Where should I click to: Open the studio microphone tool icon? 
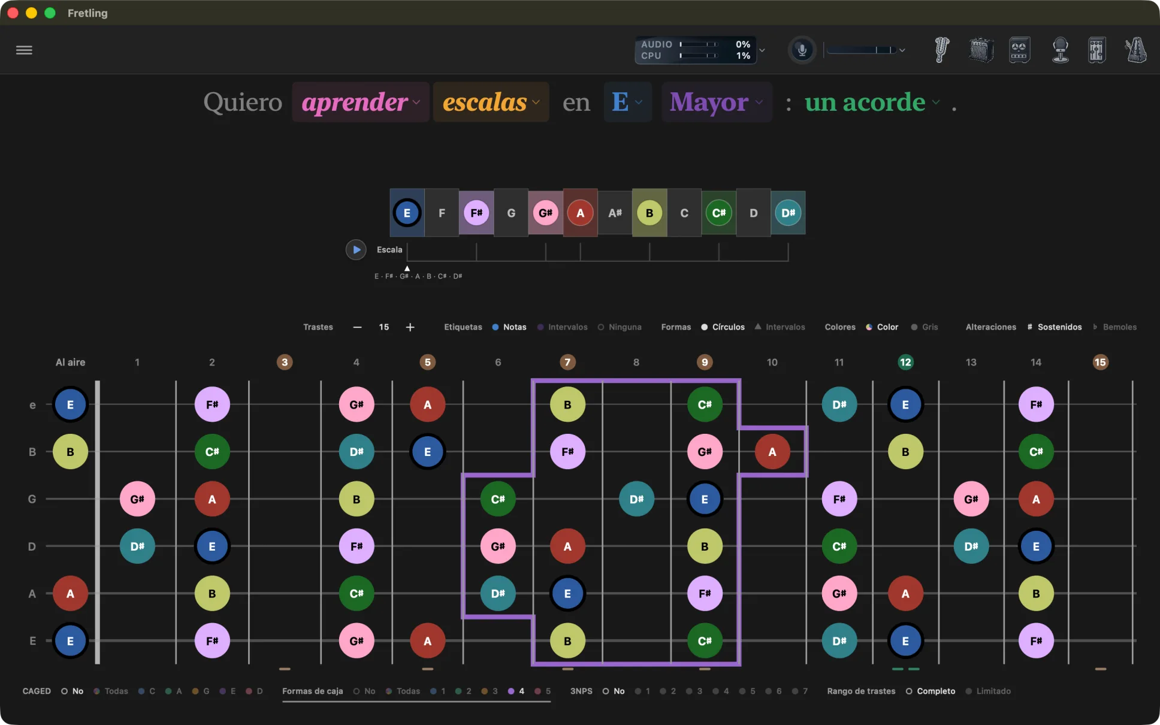point(1061,50)
